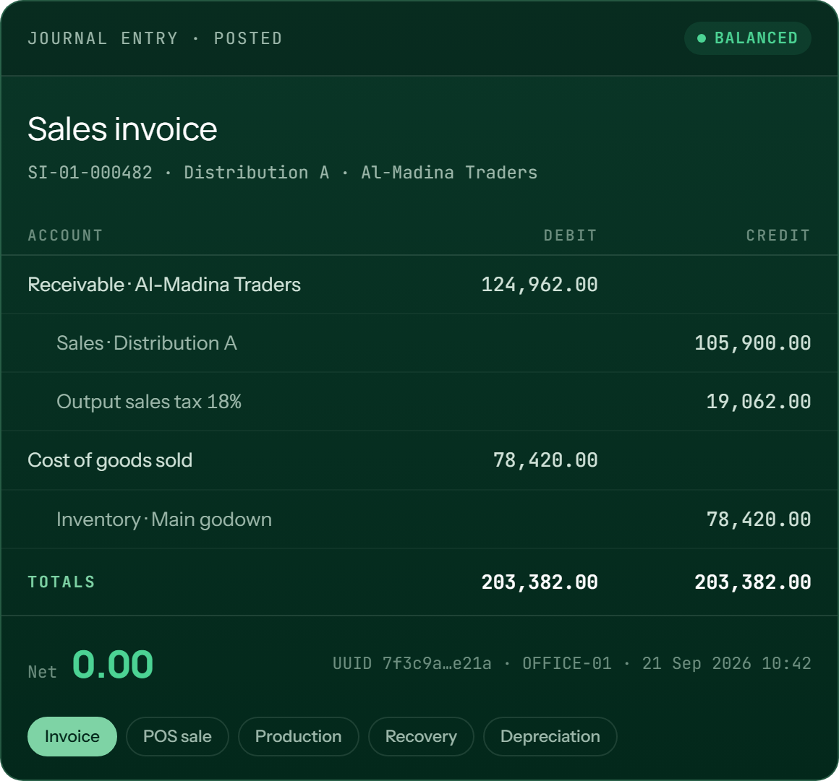
Task: Select the Inventory credit amount 78,420.00
Action: click(x=758, y=519)
